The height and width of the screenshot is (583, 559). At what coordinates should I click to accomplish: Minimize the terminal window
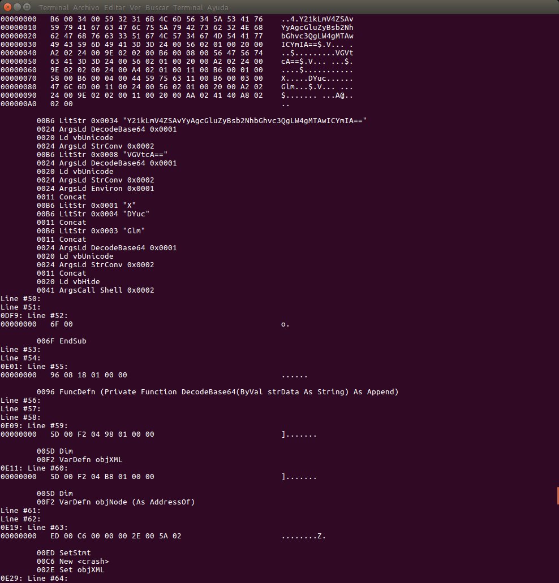17,7
